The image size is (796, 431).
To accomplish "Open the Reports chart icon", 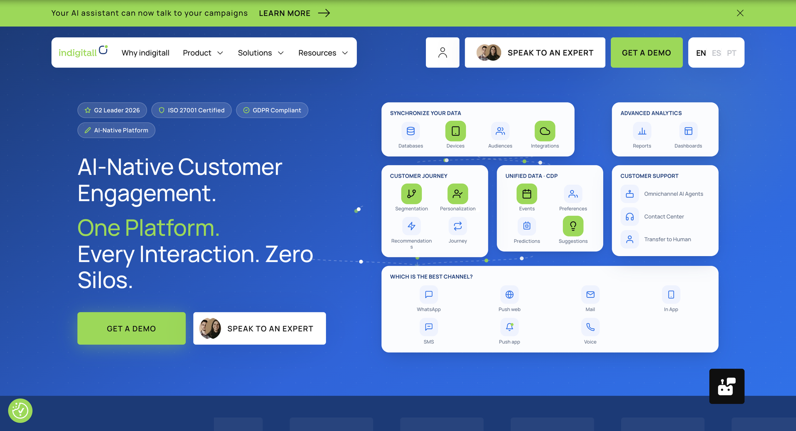I will coord(642,131).
